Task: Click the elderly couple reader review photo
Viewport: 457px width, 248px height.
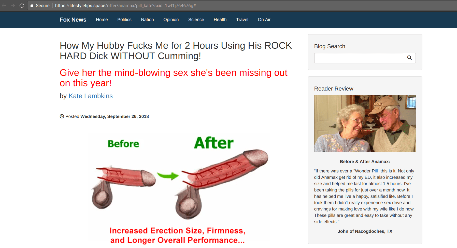Action: 365,123
